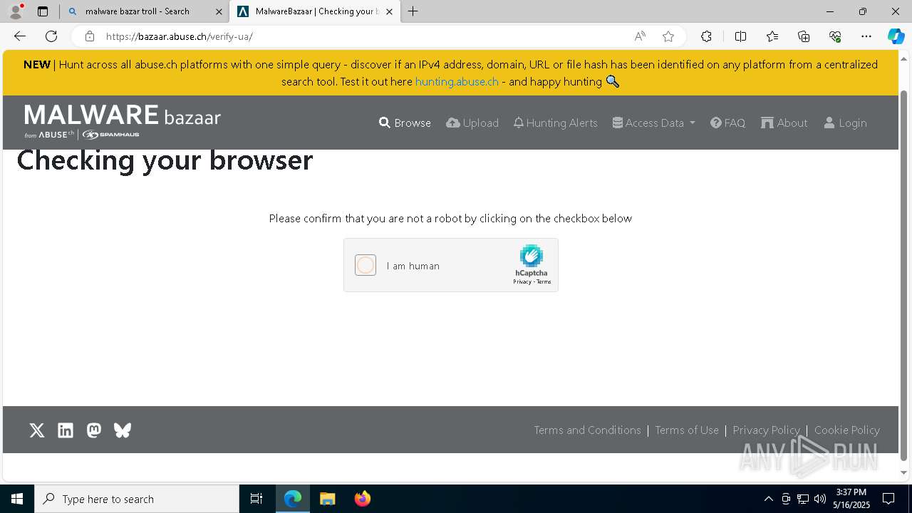Close the malware bazar troll Search tab
The height and width of the screenshot is (513, 912).
[219, 11]
